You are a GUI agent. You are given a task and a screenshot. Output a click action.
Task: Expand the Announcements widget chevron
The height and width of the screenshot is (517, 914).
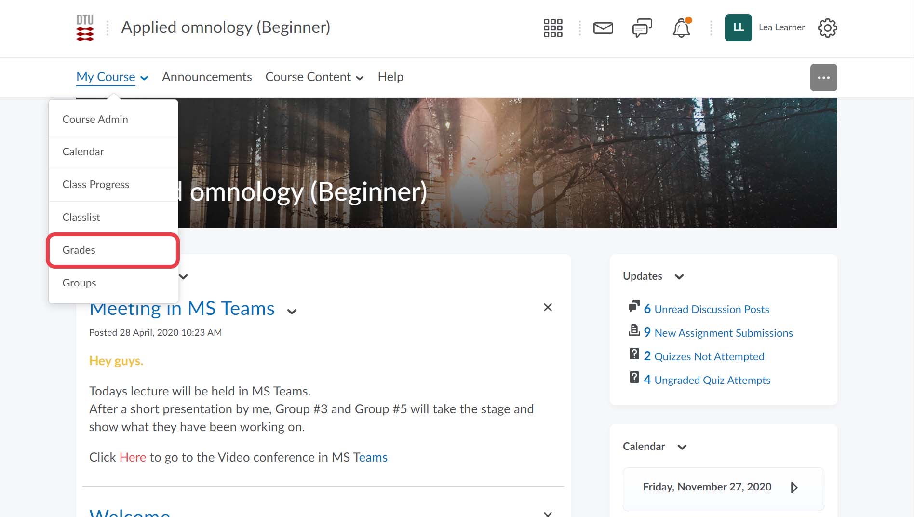[x=183, y=277]
